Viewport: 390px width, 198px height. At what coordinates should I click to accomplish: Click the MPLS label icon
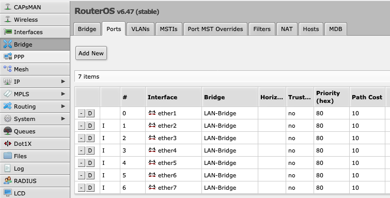coord(8,94)
